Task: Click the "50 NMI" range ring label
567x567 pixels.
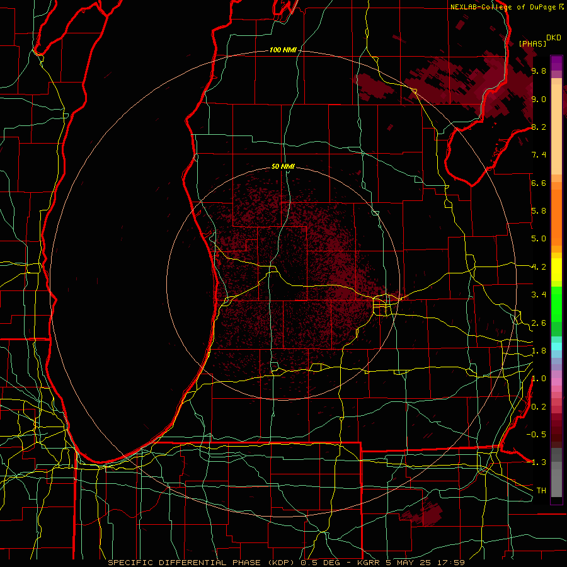Action: point(283,167)
